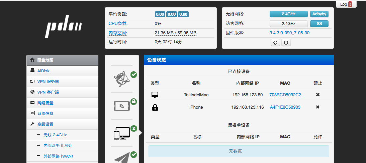The width and height of the screenshot is (366, 163).
Task: Click firmware version 3.4.3.9-099_7-05-30 link
Action: (289, 33)
